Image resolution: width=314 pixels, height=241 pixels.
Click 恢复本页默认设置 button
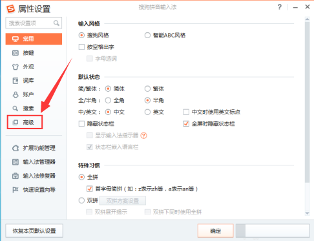pos(34,231)
